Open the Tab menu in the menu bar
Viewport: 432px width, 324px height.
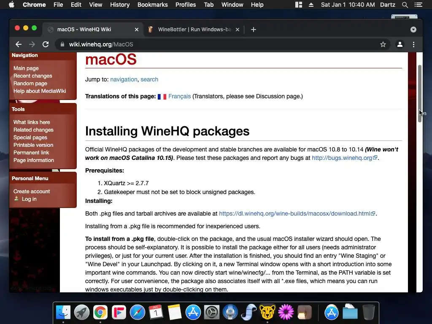[208, 5]
